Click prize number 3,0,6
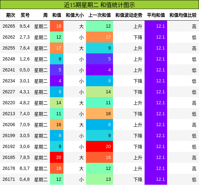This screenshot has height=185, width=199. (24, 146)
